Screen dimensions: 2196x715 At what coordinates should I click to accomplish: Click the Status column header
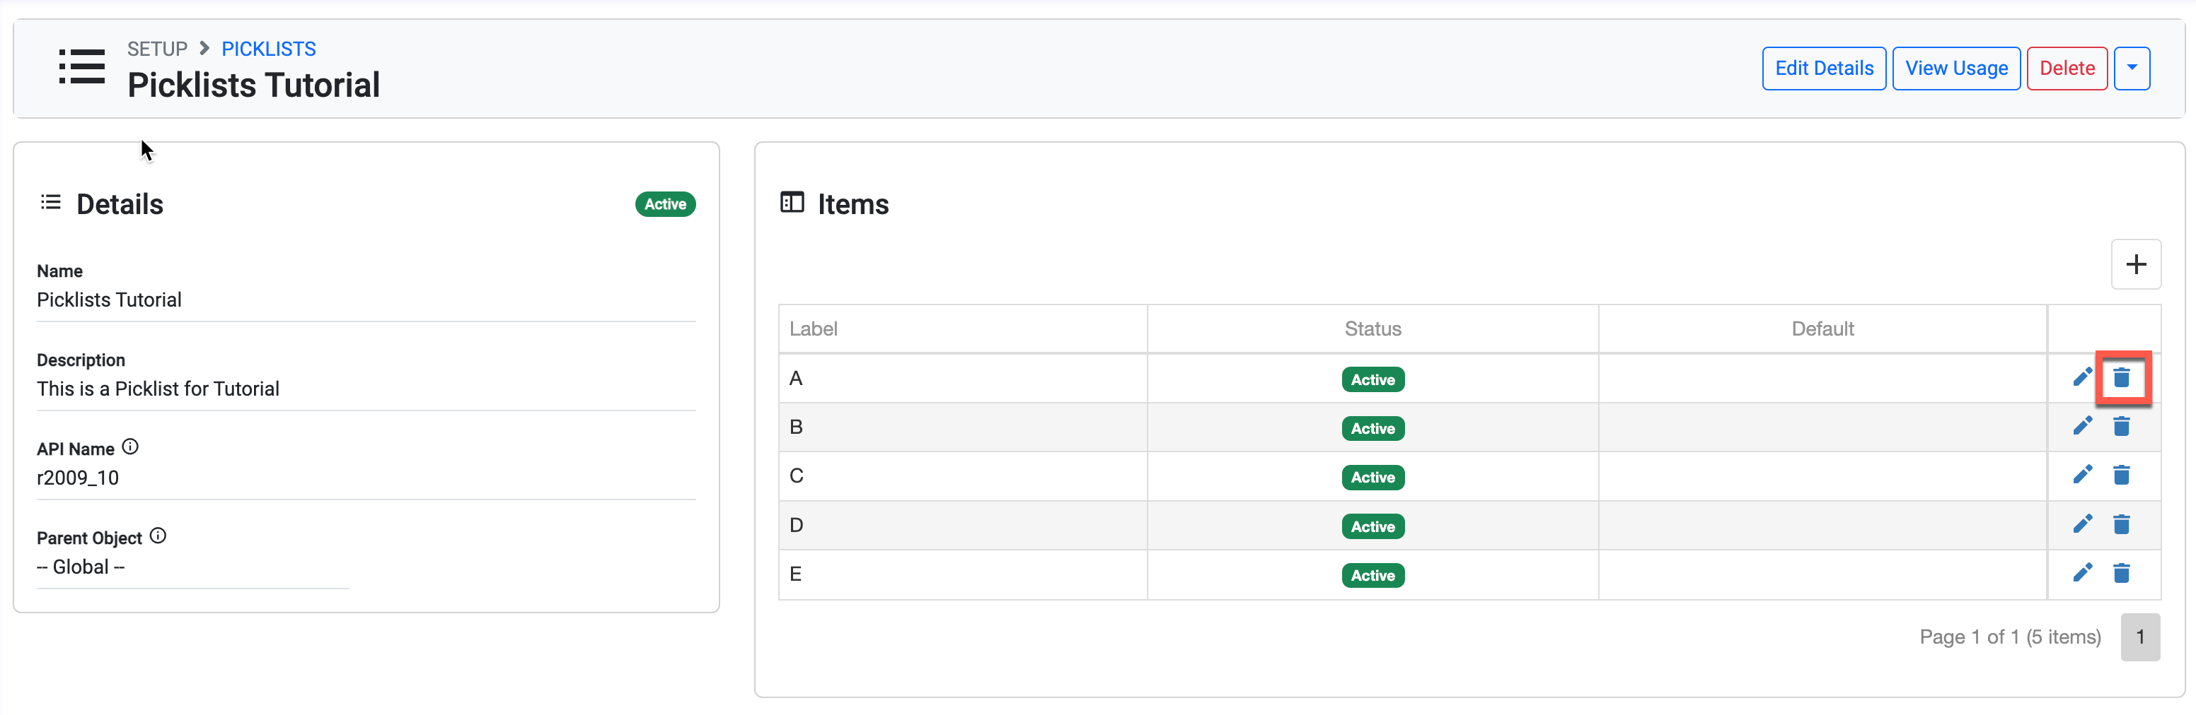pos(1372,329)
